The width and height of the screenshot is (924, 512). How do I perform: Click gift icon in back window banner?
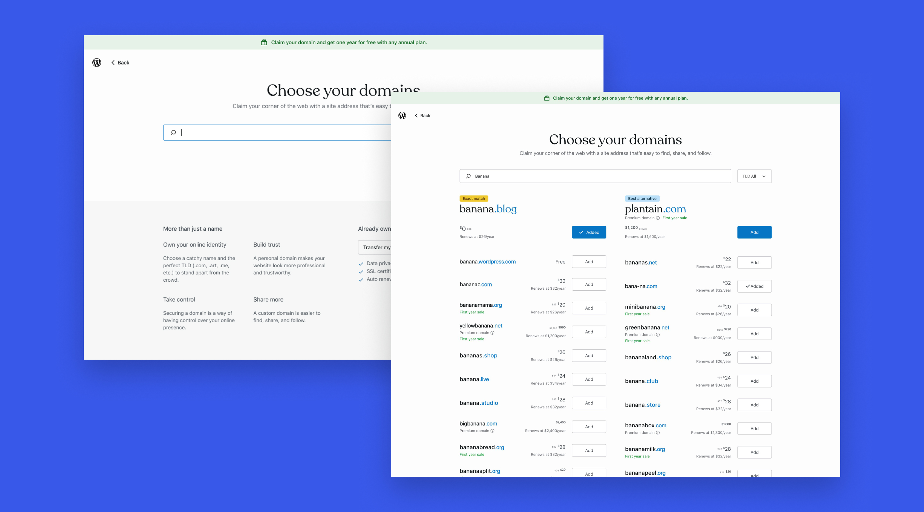(x=264, y=42)
